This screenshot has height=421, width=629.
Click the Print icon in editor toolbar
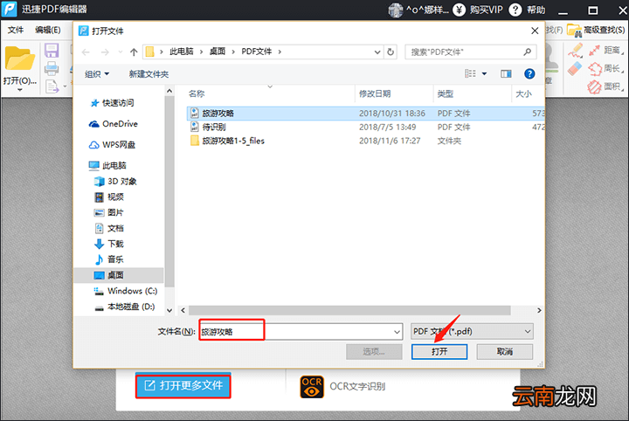pyautogui.click(x=52, y=68)
